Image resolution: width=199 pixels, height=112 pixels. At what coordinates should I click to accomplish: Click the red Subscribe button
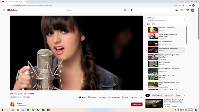(137, 105)
